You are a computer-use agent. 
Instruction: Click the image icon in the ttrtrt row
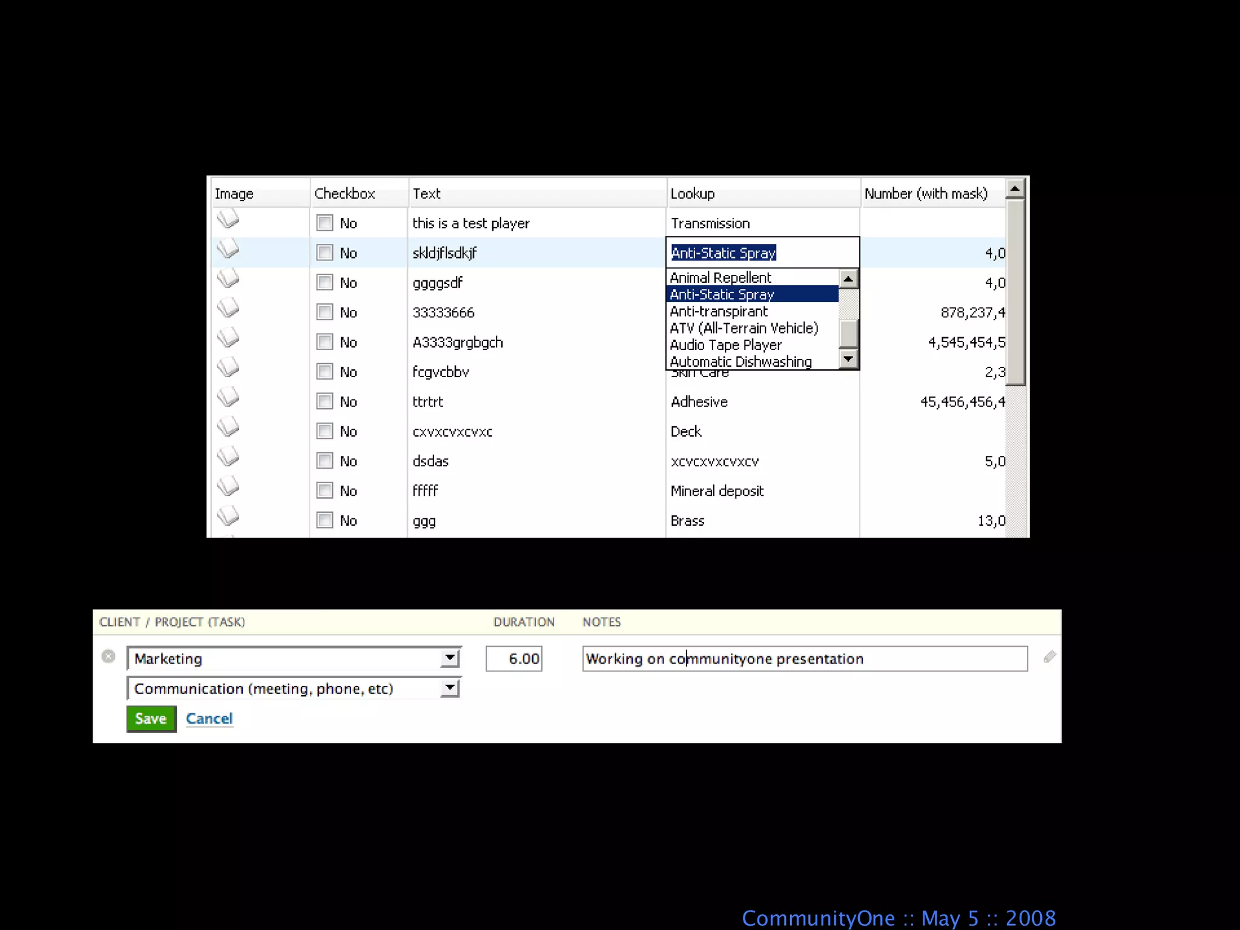pos(228,398)
